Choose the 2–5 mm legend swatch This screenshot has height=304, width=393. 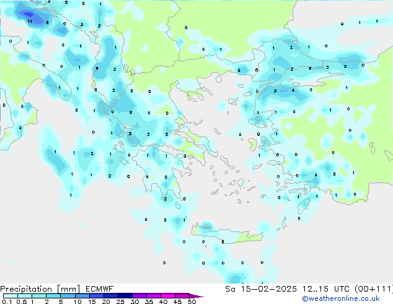pyautogui.click(x=53, y=296)
